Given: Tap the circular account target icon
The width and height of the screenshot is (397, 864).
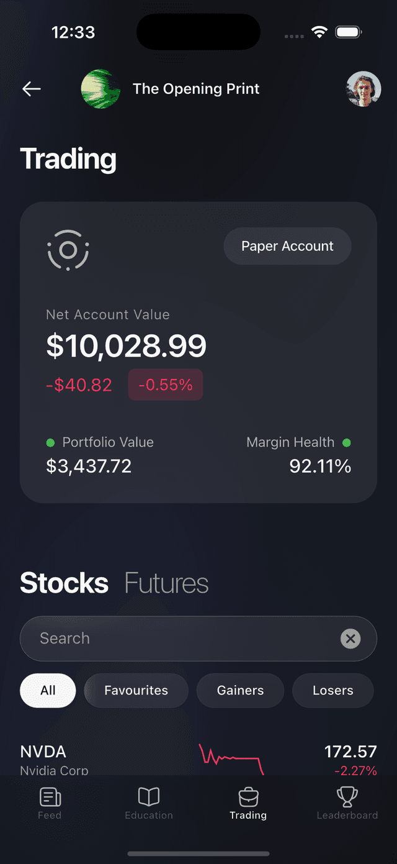Looking at the screenshot, I should tap(68, 250).
